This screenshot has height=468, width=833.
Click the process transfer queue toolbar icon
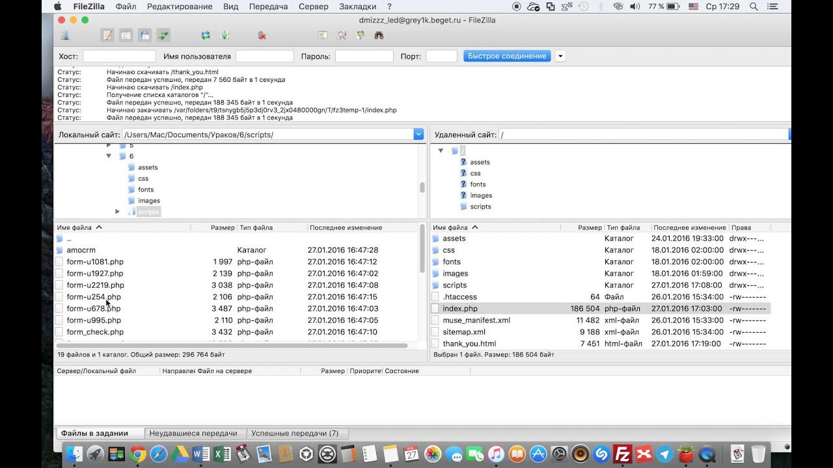pos(225,36)
